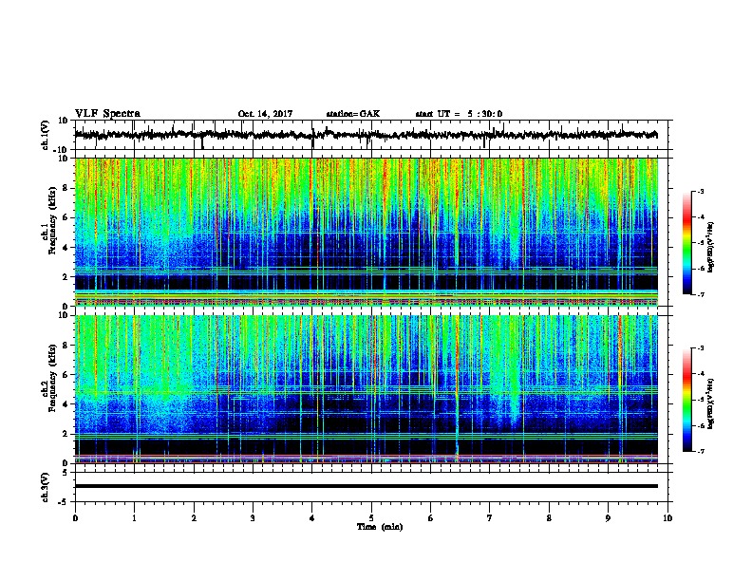Click time axis tick label "1" at bottom
752x581 pixels.
click(x=134, y=518)
